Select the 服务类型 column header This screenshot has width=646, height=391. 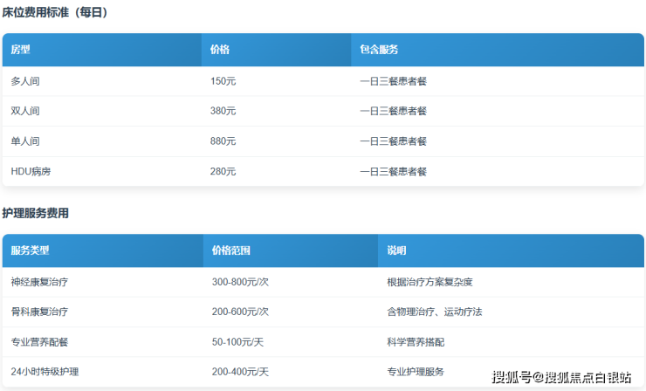coord(30,250)
